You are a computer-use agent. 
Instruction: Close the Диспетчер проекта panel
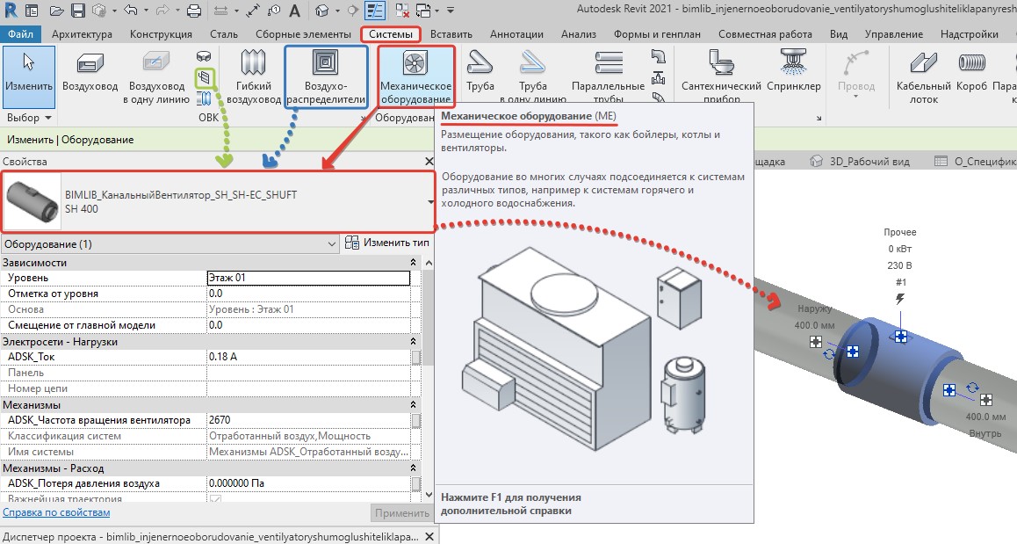pos(429,537)
